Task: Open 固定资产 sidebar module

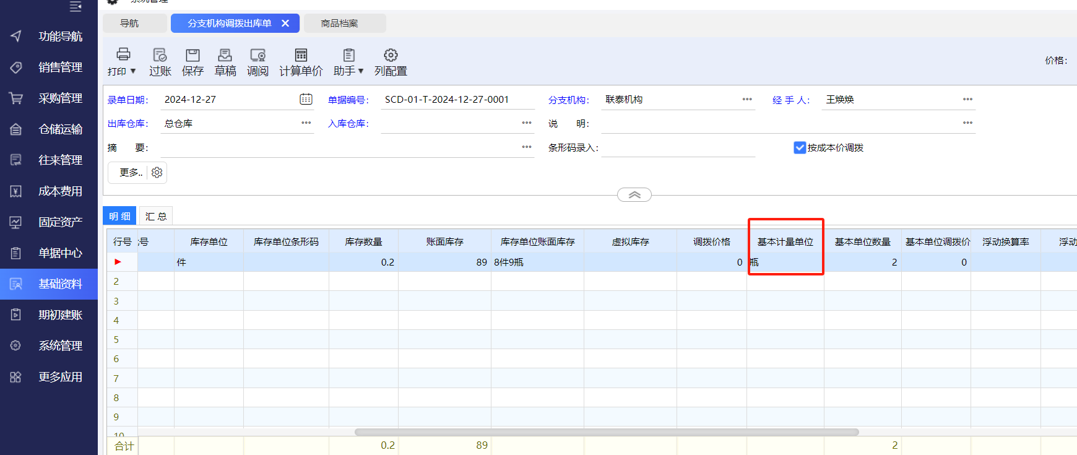Action: tap(49, 222)
